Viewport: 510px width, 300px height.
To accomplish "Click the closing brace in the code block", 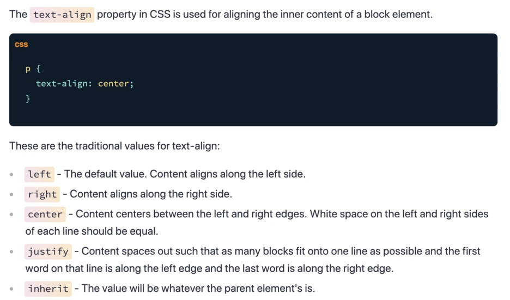I will [28, 99].
